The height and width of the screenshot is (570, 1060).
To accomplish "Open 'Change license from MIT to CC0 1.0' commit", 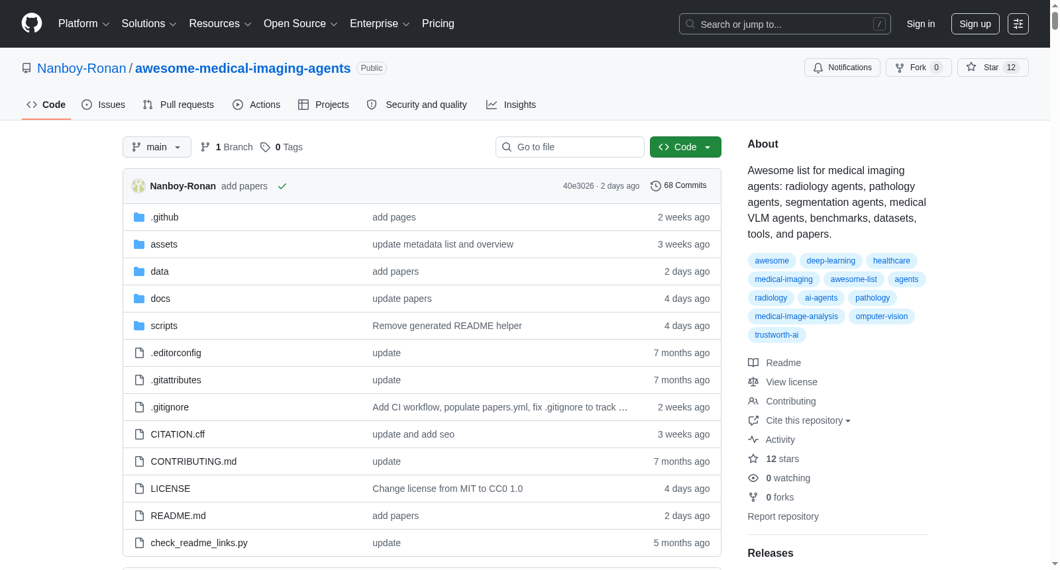I will (447, 489).
